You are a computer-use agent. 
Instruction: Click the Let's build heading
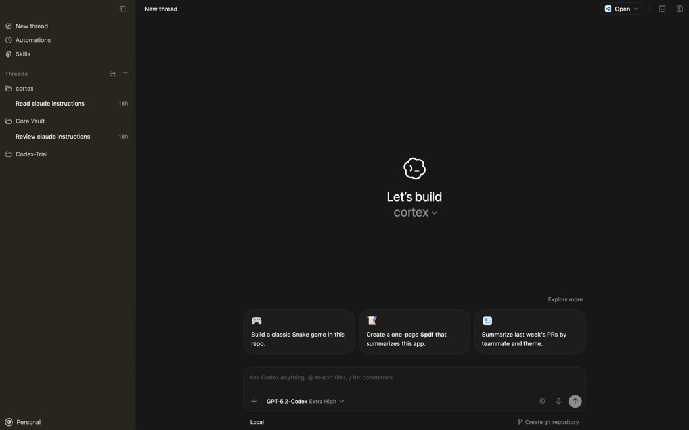click(414, 197)
